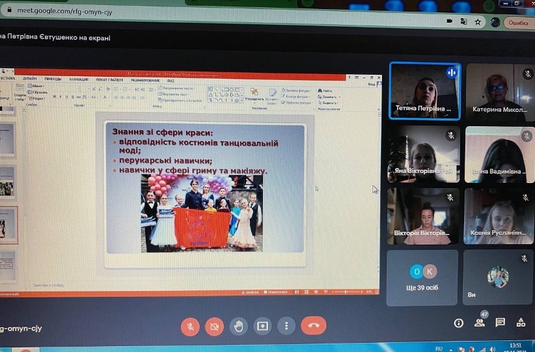The width and height of the screenshot is (535, 352).
Task: Click the slide group photo of dancers
Action: [x=202, y=213]
